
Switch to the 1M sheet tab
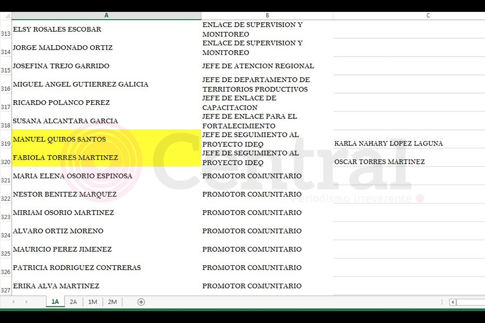pos(93,301)
